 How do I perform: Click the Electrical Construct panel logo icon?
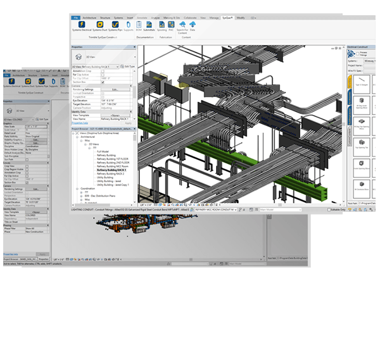(351, 54)
